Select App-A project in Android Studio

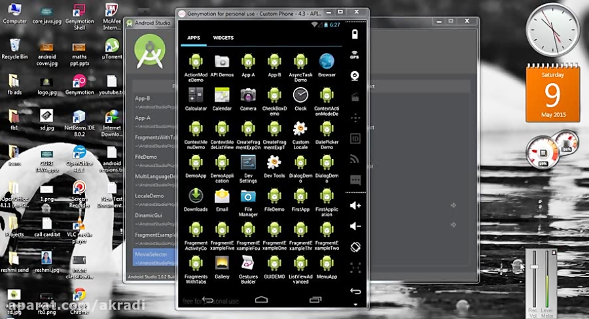pyautogui.click(x=154, y=122)
